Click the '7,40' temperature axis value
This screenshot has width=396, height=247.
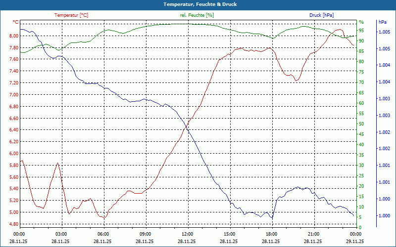pyautogui.click(x=14, y=71)
